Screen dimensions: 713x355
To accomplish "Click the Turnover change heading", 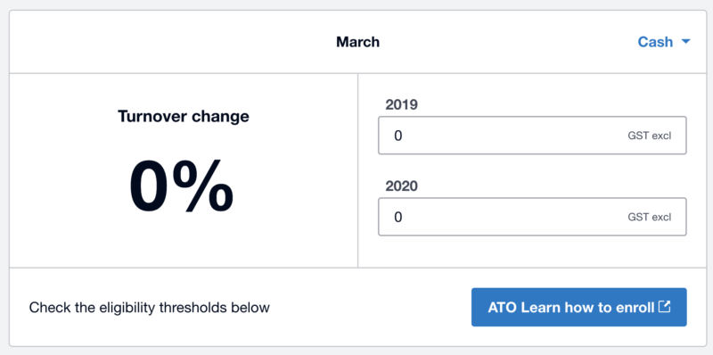I will click(184, 116).
